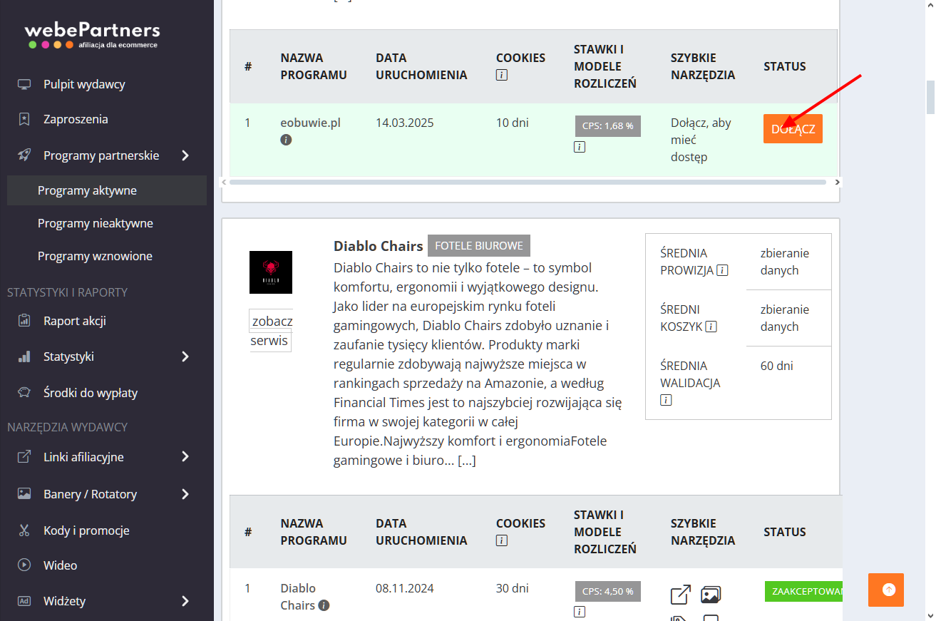Click the webePartners logo

(92, 36)
